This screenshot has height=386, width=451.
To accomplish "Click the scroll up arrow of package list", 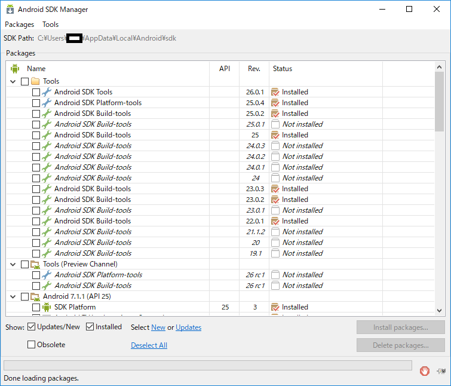I will pyautogui.click(x=439, y=67).
